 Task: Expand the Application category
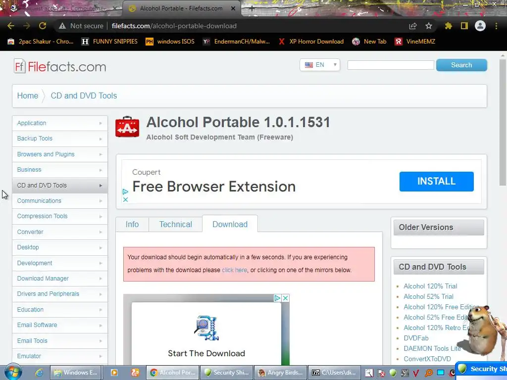pos(60,123)
